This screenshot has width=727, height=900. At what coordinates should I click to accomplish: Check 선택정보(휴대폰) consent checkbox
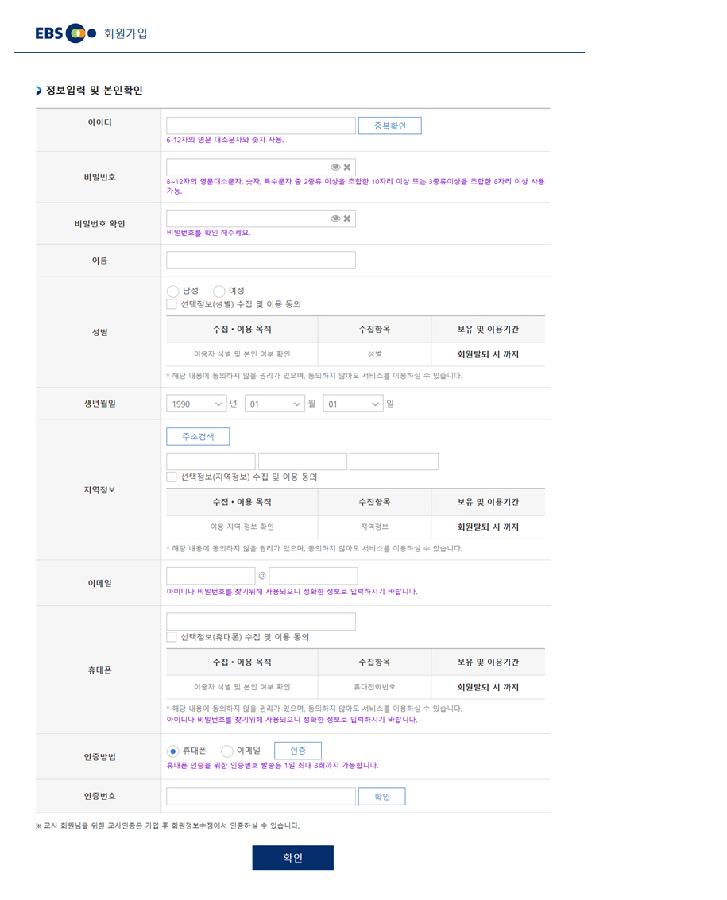tap(171, 636)
